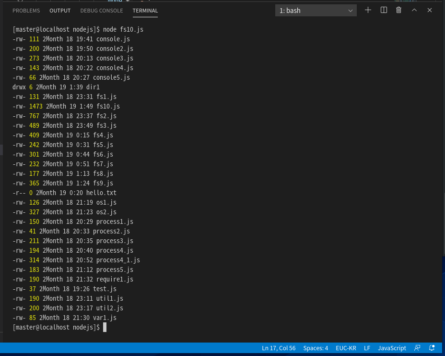
Task: Switch to the DEBUG CONSOLE tab
Action: click(x=102, y=11)
